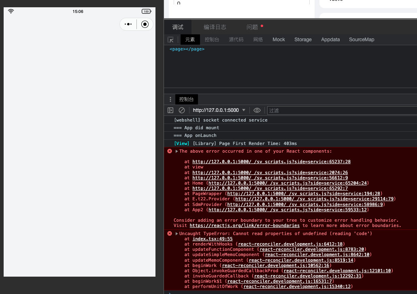Select the upper 控制台 panel tab
417x294 pixels.
pos(212,40)
